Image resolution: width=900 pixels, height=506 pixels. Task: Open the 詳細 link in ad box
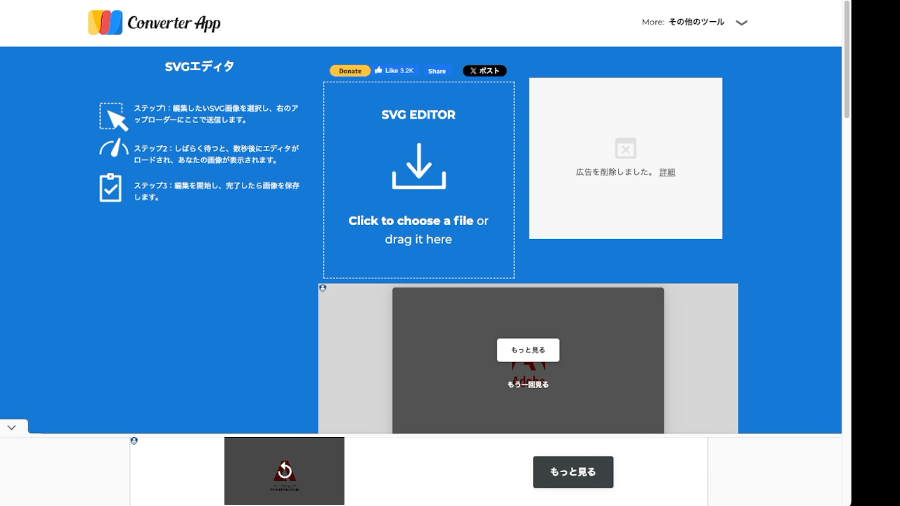tap(667, 172)
